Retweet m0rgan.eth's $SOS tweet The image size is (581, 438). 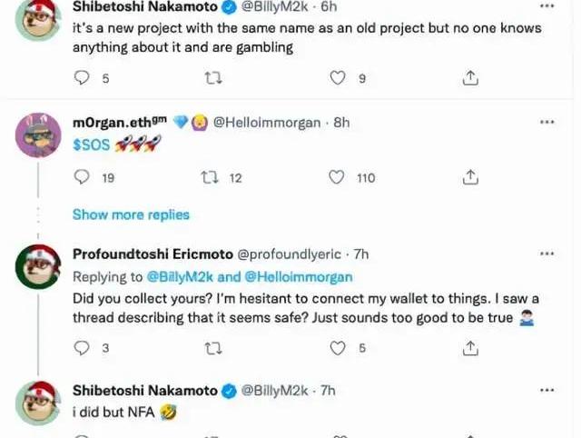click(x=209, y=177)
